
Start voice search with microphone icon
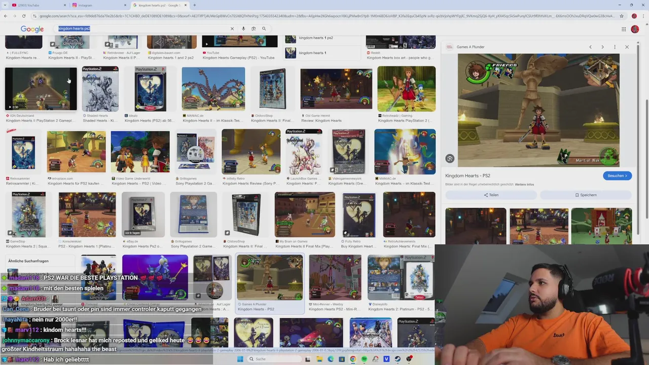243,28
